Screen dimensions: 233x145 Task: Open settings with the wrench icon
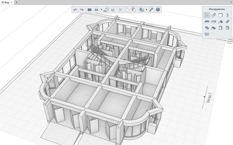click(x=151, y=10)
